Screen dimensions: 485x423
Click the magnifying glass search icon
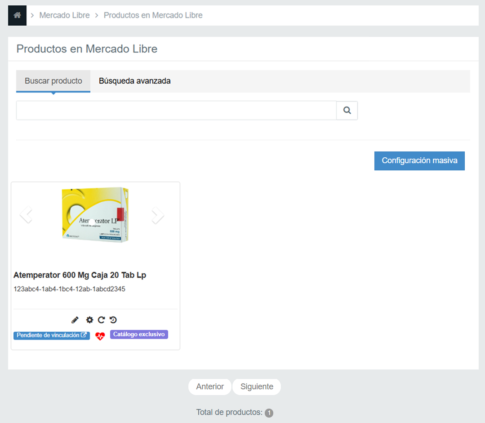[347, 111]
